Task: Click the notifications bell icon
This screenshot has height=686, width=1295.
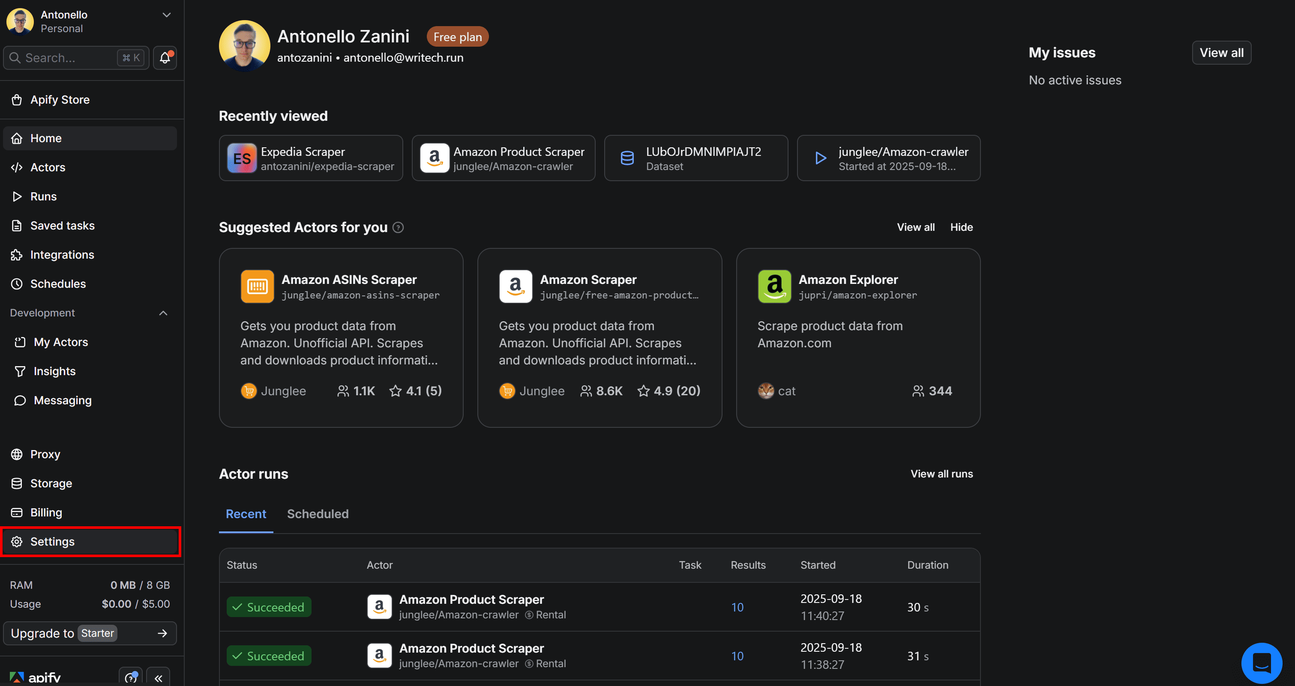Action: pos(165,58)
